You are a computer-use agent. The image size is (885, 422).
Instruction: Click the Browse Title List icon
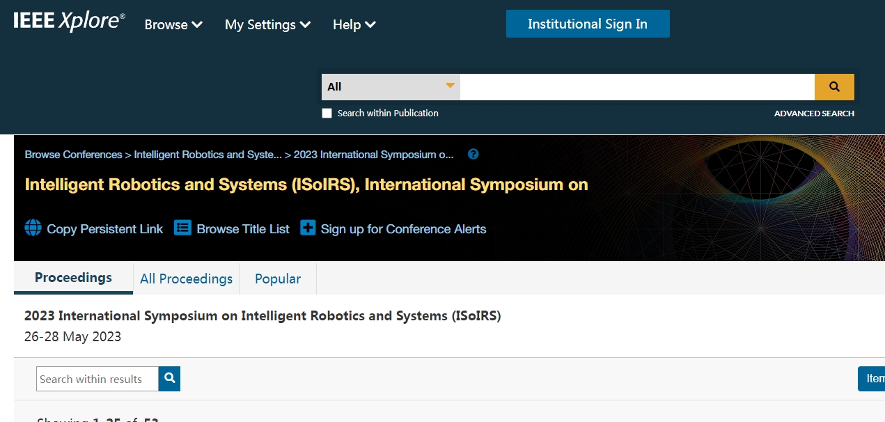182,228
